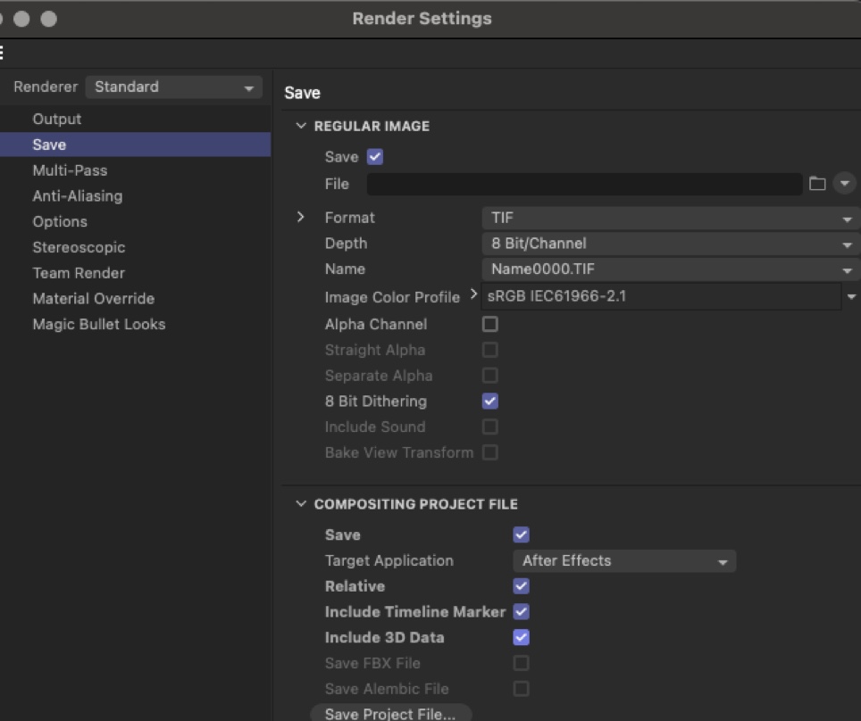Viewport: 861px width, 721px height.
Task: Toggle Include 3D Data checkbox
Action: pos(521,637)
